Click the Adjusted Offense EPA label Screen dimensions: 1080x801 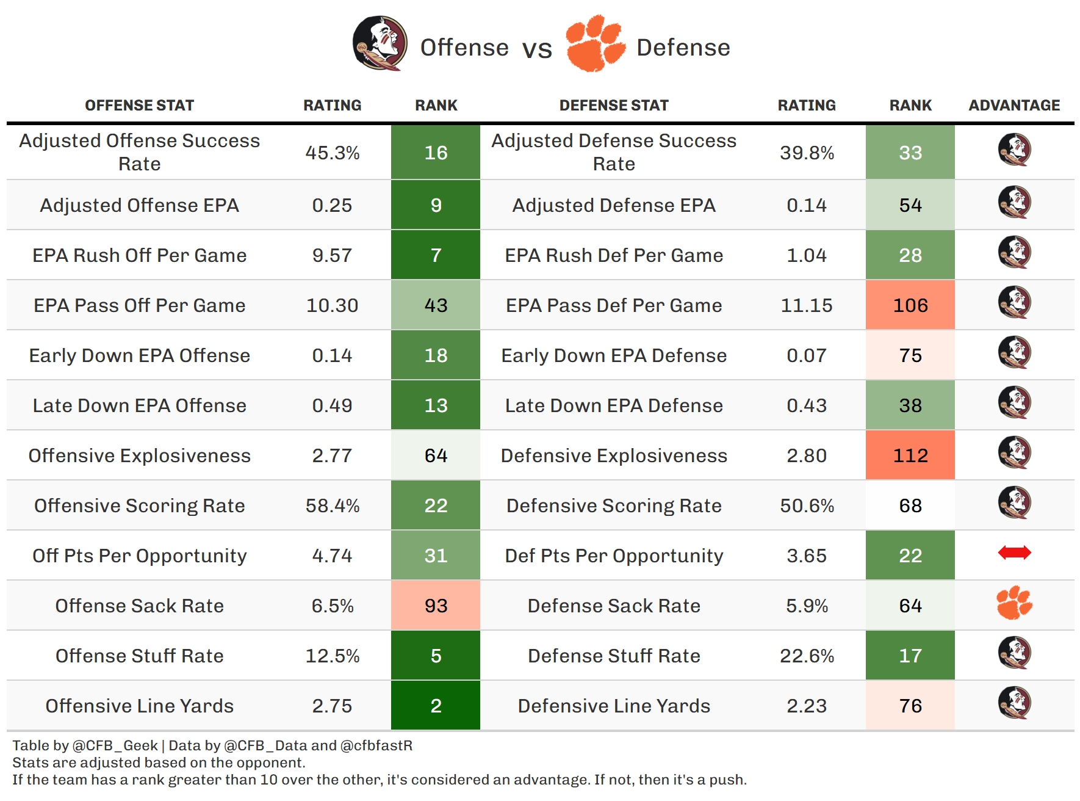[139, 206]
